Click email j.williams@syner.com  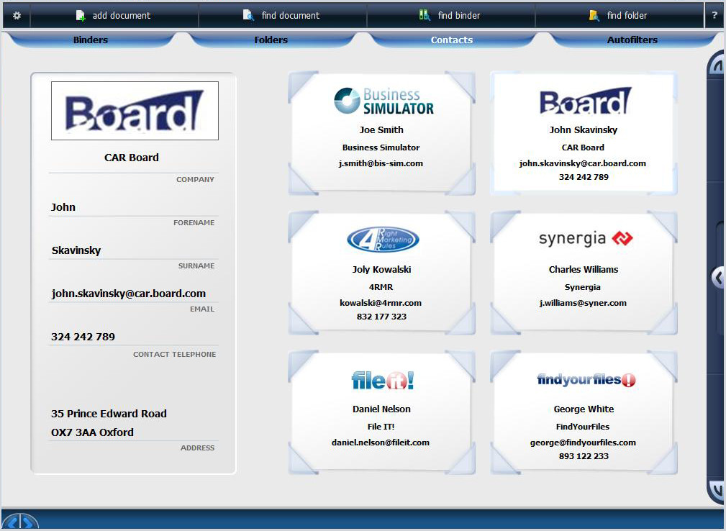click(583, 303)
